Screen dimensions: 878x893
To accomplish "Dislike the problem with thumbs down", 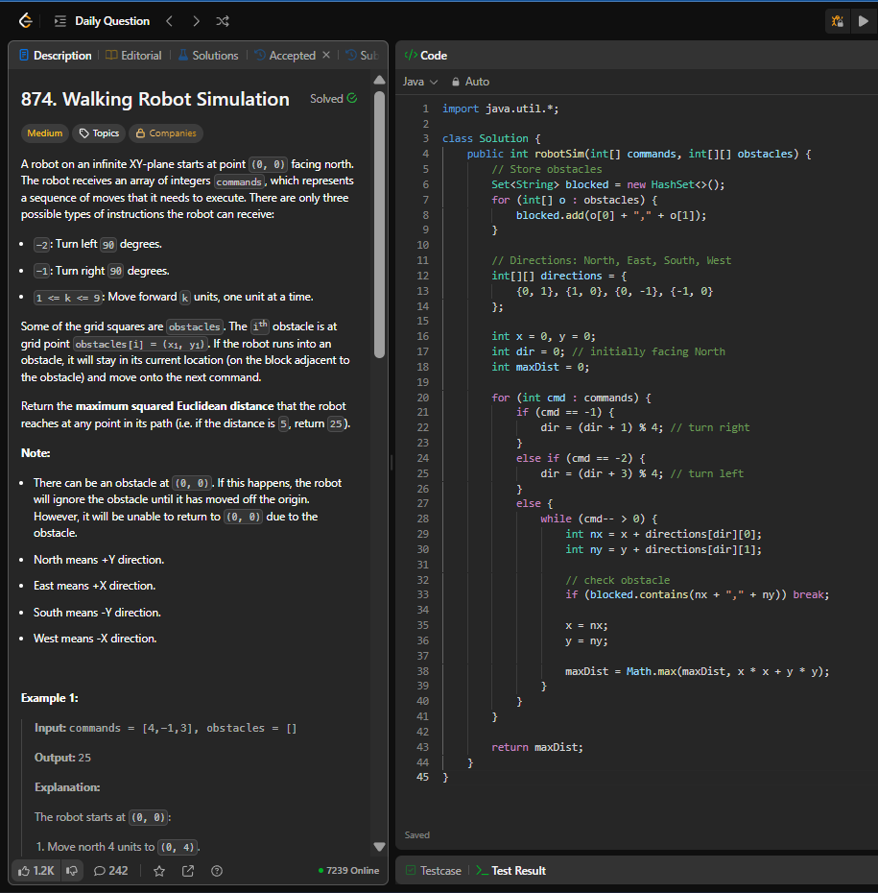I will pyautogui.click(x=72, y=871).
